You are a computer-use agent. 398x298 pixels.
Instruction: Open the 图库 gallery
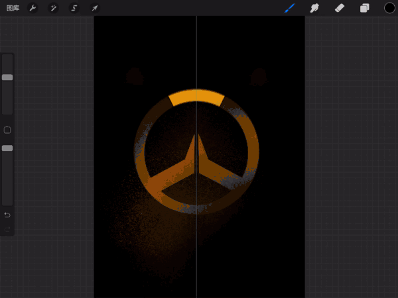click(x=13, y=9)
